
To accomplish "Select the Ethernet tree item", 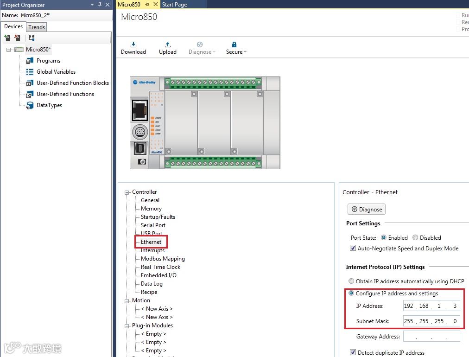I will tap(151, 242).
